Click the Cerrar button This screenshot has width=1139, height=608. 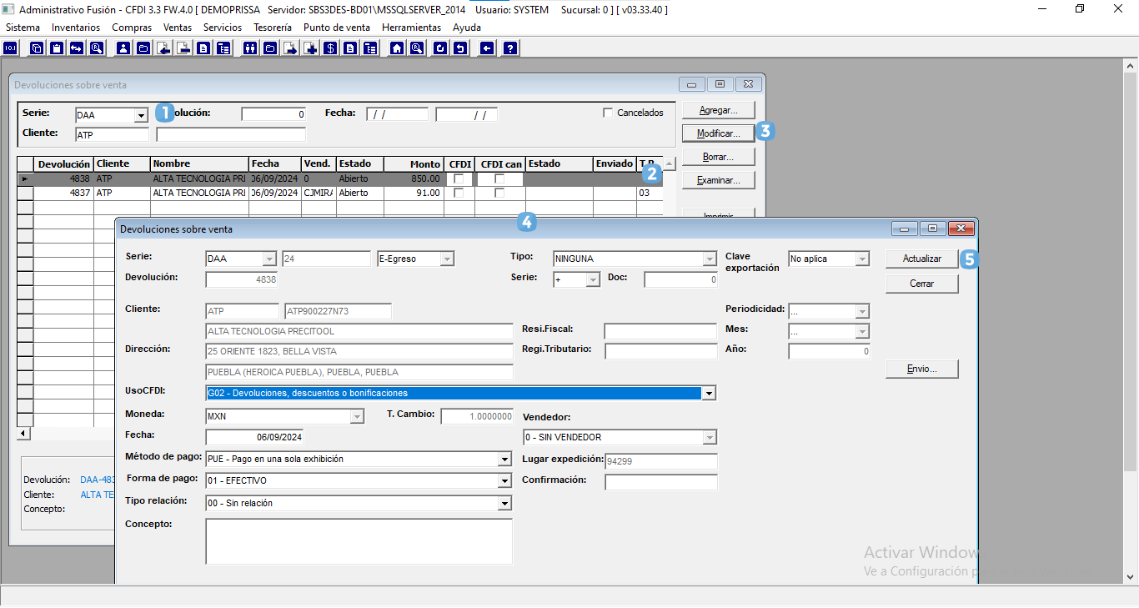click(x=922, y=284)
